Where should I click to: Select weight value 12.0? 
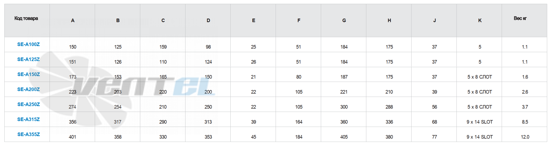click(x=525, y=137)
